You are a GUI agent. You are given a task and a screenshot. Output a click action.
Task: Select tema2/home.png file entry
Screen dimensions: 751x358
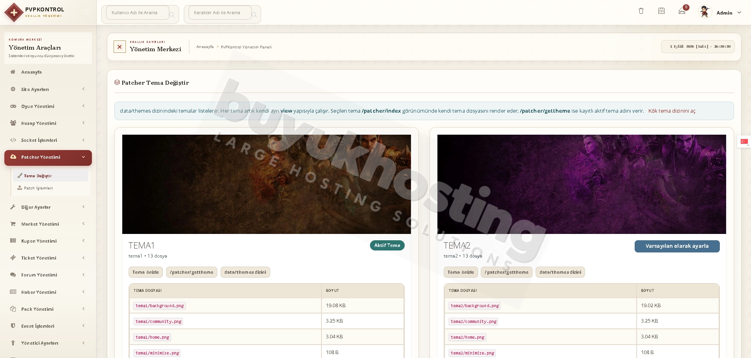point(467,337)
